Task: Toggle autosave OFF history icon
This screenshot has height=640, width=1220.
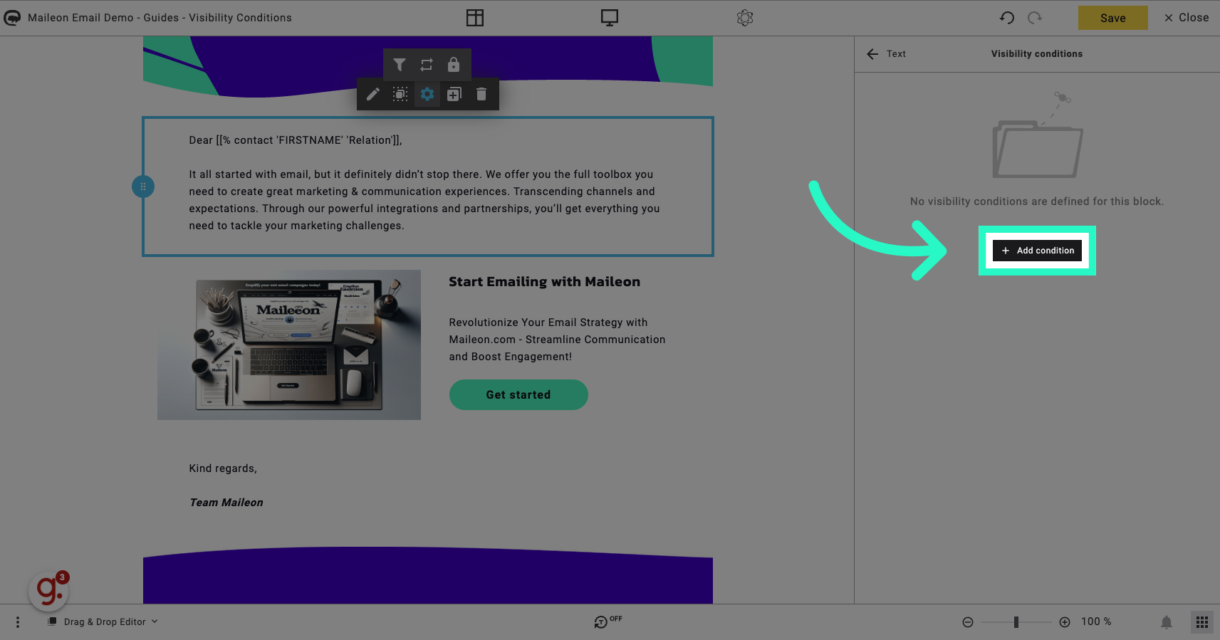Action: (608, 621)
